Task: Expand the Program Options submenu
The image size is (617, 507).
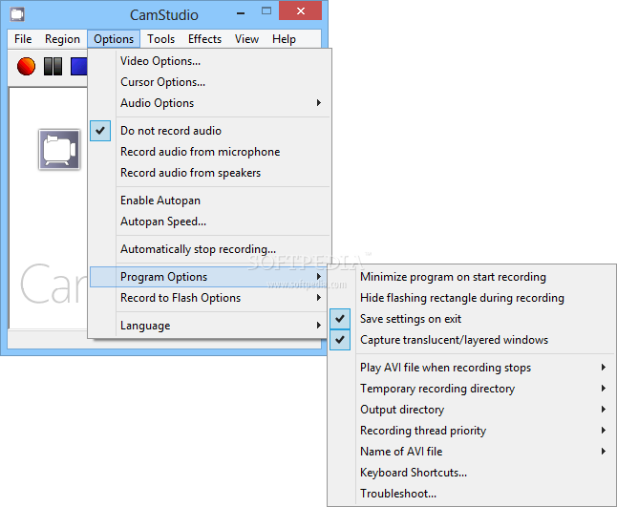Action: pos(209,277)
